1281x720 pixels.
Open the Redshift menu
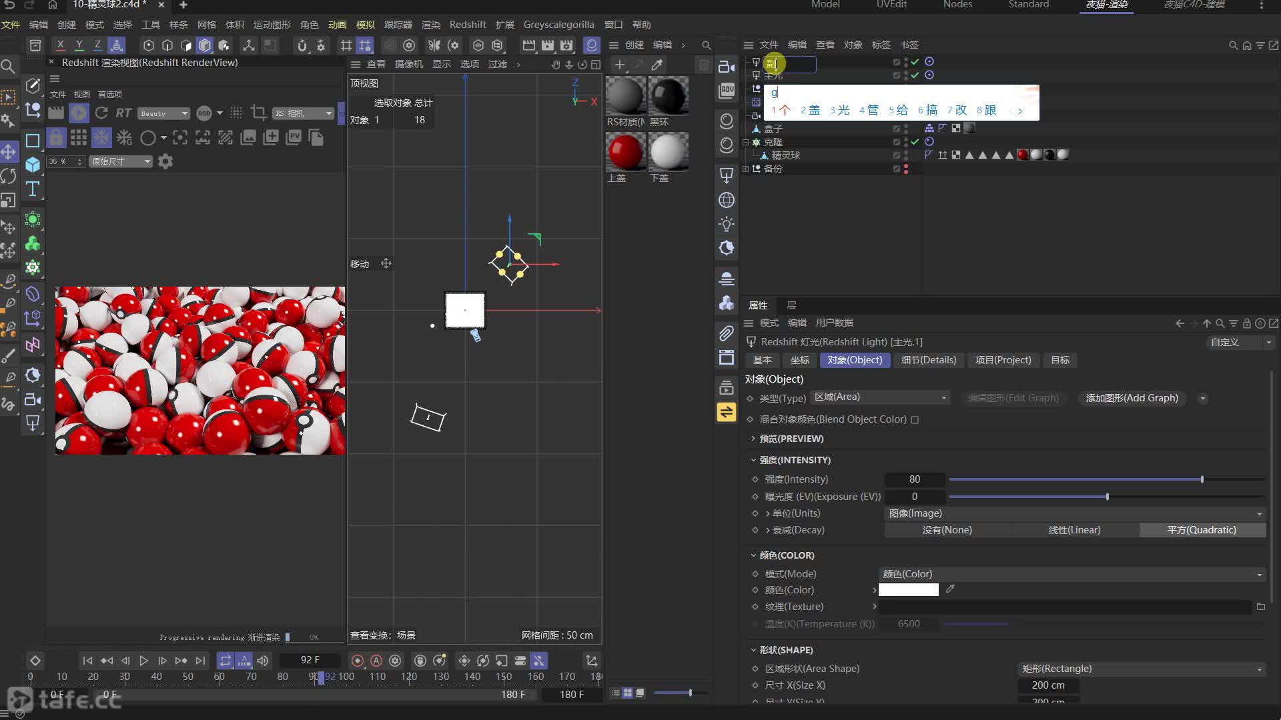[x=468, y=25]
